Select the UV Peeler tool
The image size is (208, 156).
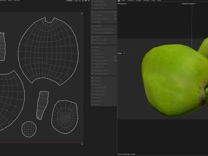point(104,26)
